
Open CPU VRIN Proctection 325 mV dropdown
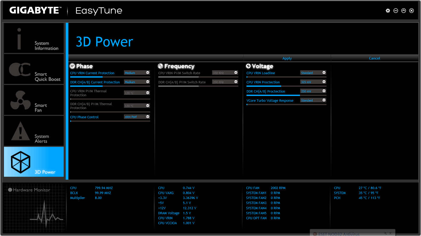(x=313, y=82)
